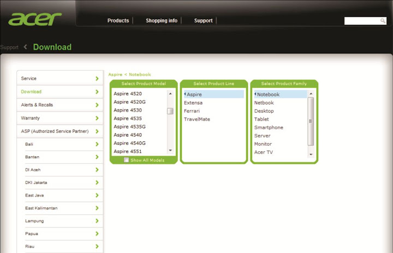The height and width of the screenshot is (253, 393).
Task: Open the Bali service region
Action: point(64,144)
